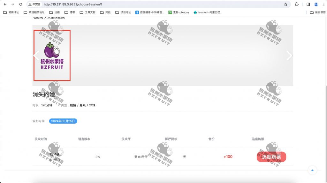Click the carousel left arrow

point(36,56)
